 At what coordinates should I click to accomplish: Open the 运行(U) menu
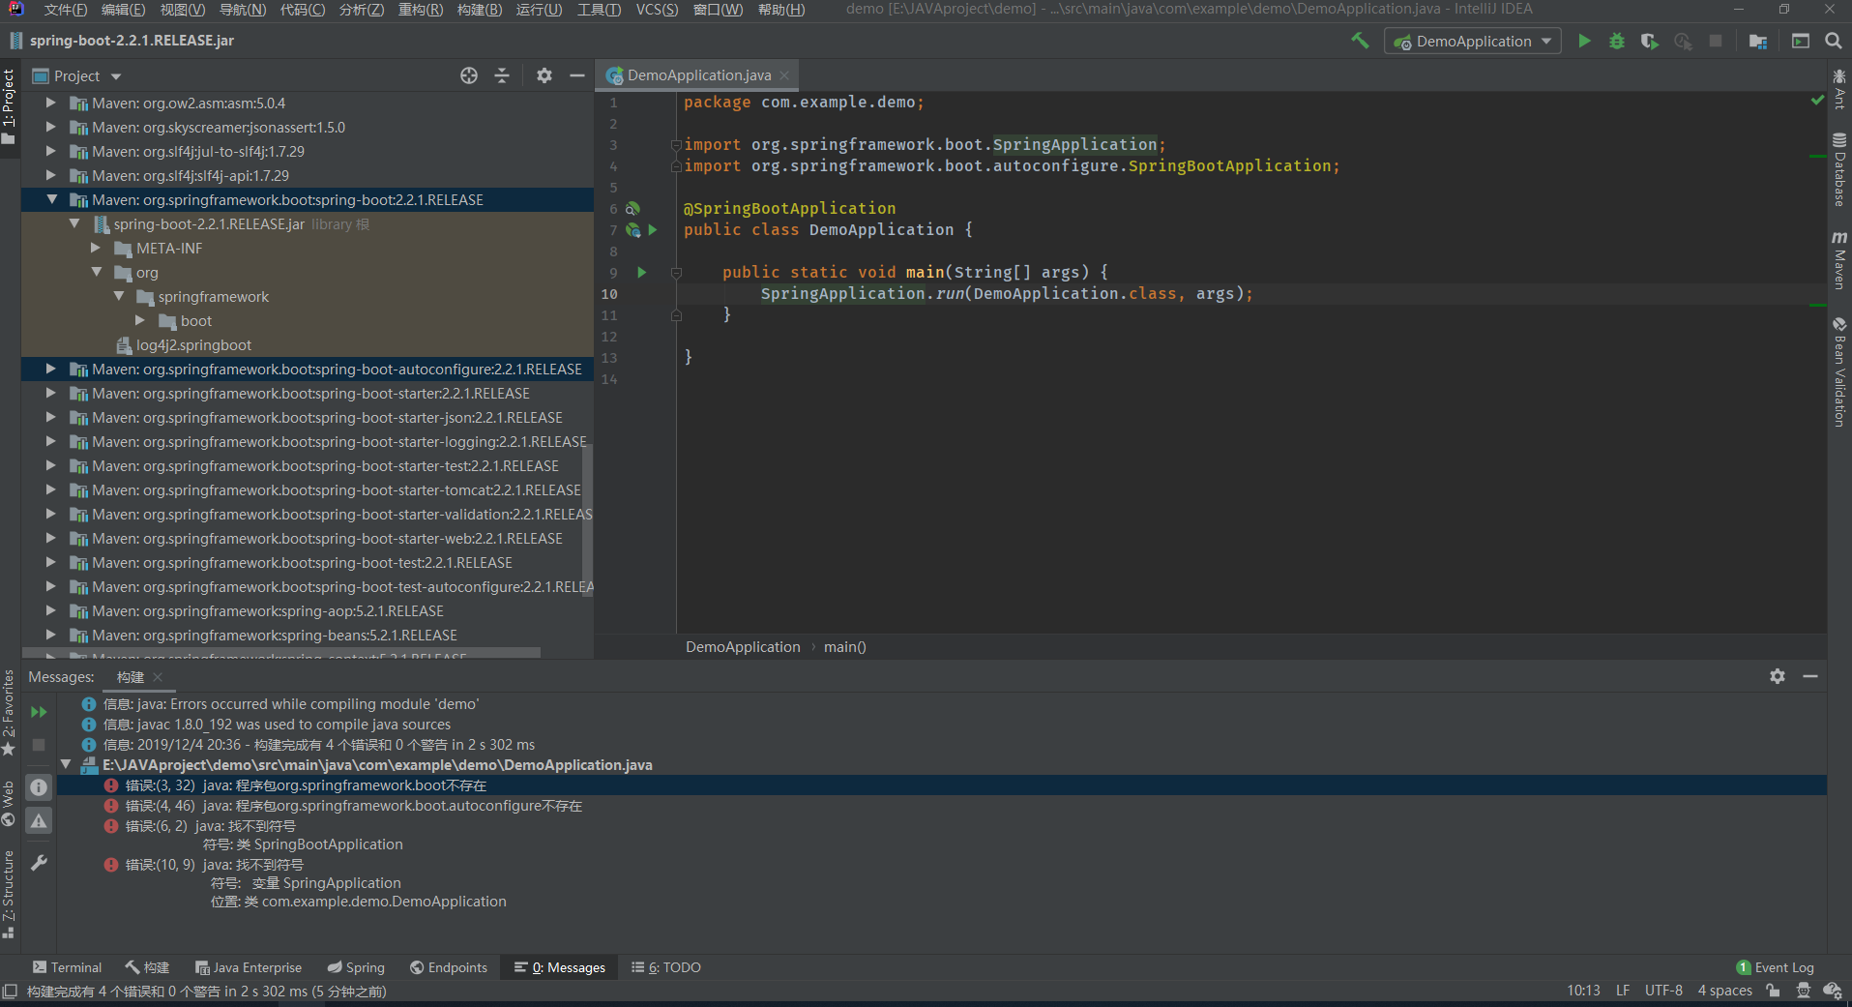(x=539, y=10)
